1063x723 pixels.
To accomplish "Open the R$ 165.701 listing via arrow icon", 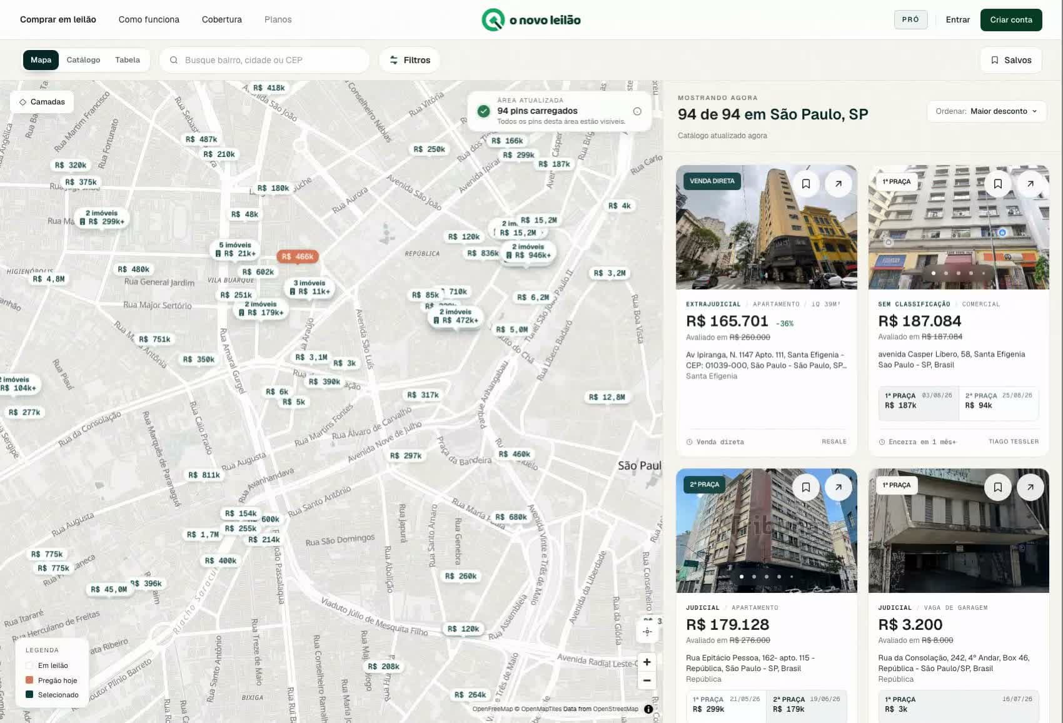I will point(839,184).
